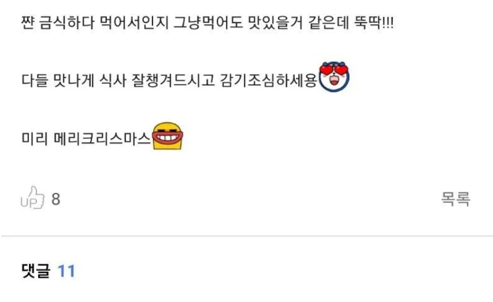Click the word 메리크리스마스 beside yellow emoticon
The height and width of the screenshot is (302, 493).
(102, 138)
